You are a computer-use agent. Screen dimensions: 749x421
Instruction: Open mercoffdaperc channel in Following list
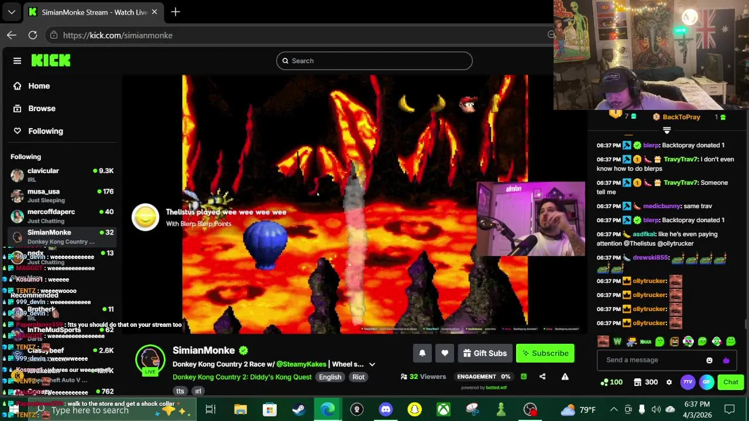pyautogui.click(x=61, y=216)
